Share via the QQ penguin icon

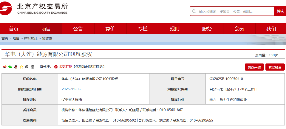(x=16, y=67)
